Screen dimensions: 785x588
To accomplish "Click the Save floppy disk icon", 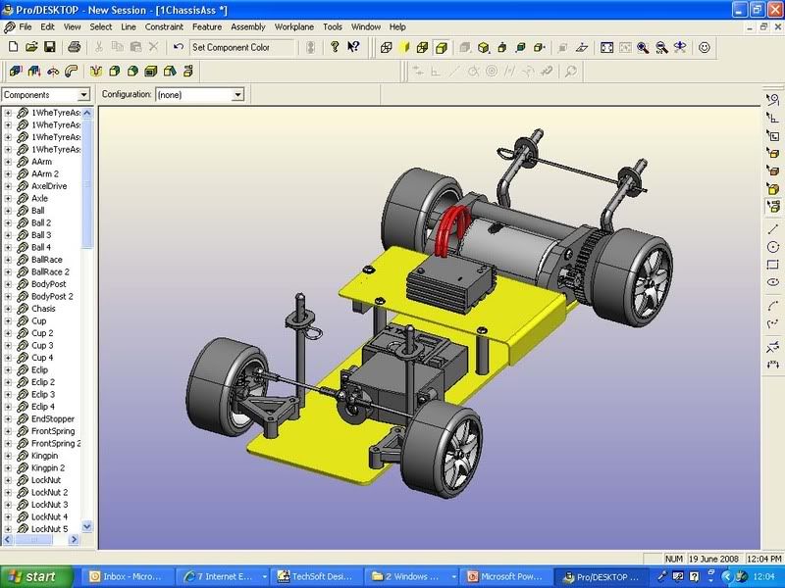I will pyautogui.click(x=50, y=47).
